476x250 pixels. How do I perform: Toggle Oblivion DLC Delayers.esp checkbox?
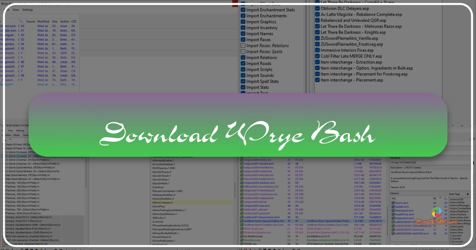(x=317, y=8)
